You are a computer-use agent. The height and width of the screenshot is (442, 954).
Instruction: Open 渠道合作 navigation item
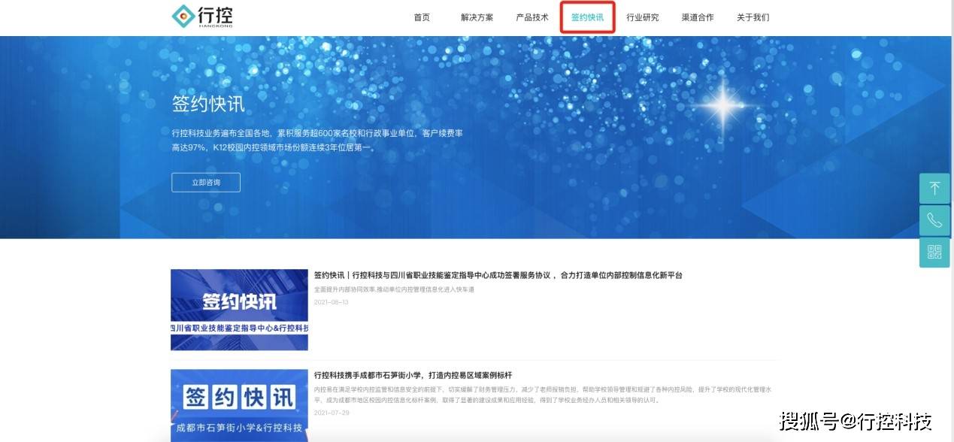[698, 17]
